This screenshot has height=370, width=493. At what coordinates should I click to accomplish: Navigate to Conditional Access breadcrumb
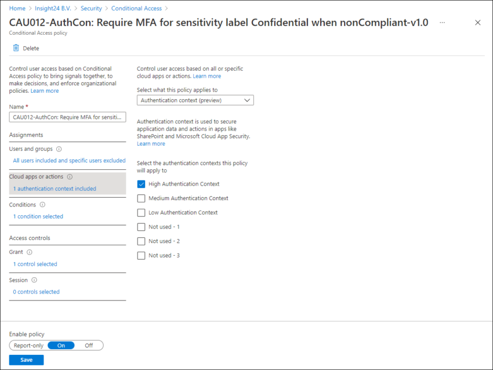pyautogui.click(x=136, y=8)
